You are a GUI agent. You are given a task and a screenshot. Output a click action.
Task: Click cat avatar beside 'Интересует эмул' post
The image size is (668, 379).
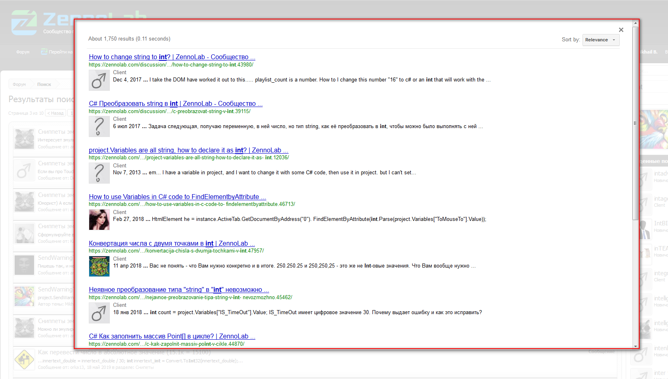click(x=24, y=139)
